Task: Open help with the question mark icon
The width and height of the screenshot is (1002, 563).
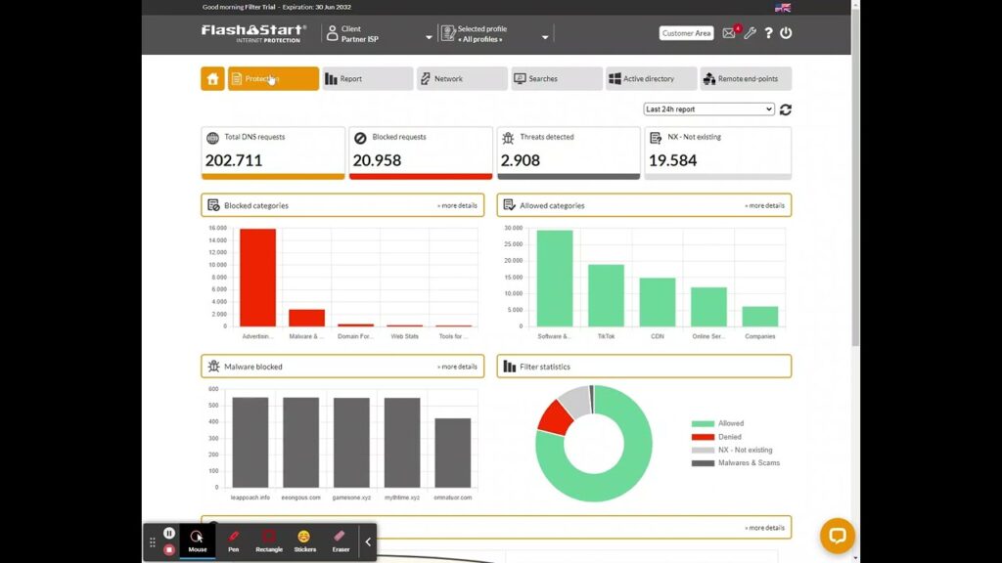Action: [x=768, y=33]
